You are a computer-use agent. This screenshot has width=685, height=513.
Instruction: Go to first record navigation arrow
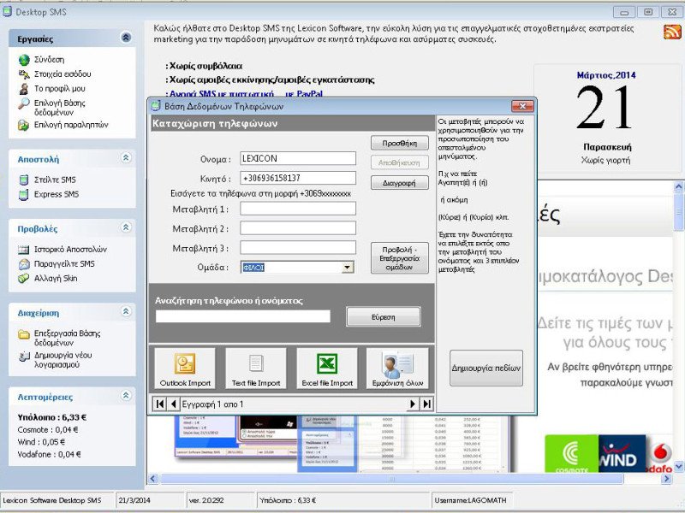160,404
